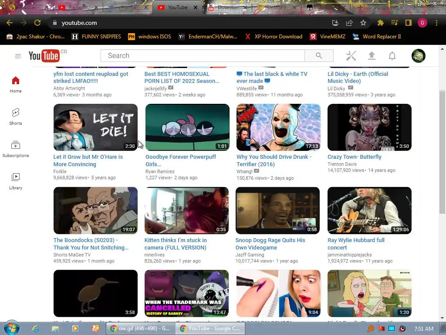The height and width of the screenshot is (335, 446).
Task: Open the Chrome three-dot menu
Action: [436, 23]
